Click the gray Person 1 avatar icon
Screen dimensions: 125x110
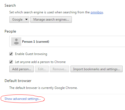[x=16, y=41]
